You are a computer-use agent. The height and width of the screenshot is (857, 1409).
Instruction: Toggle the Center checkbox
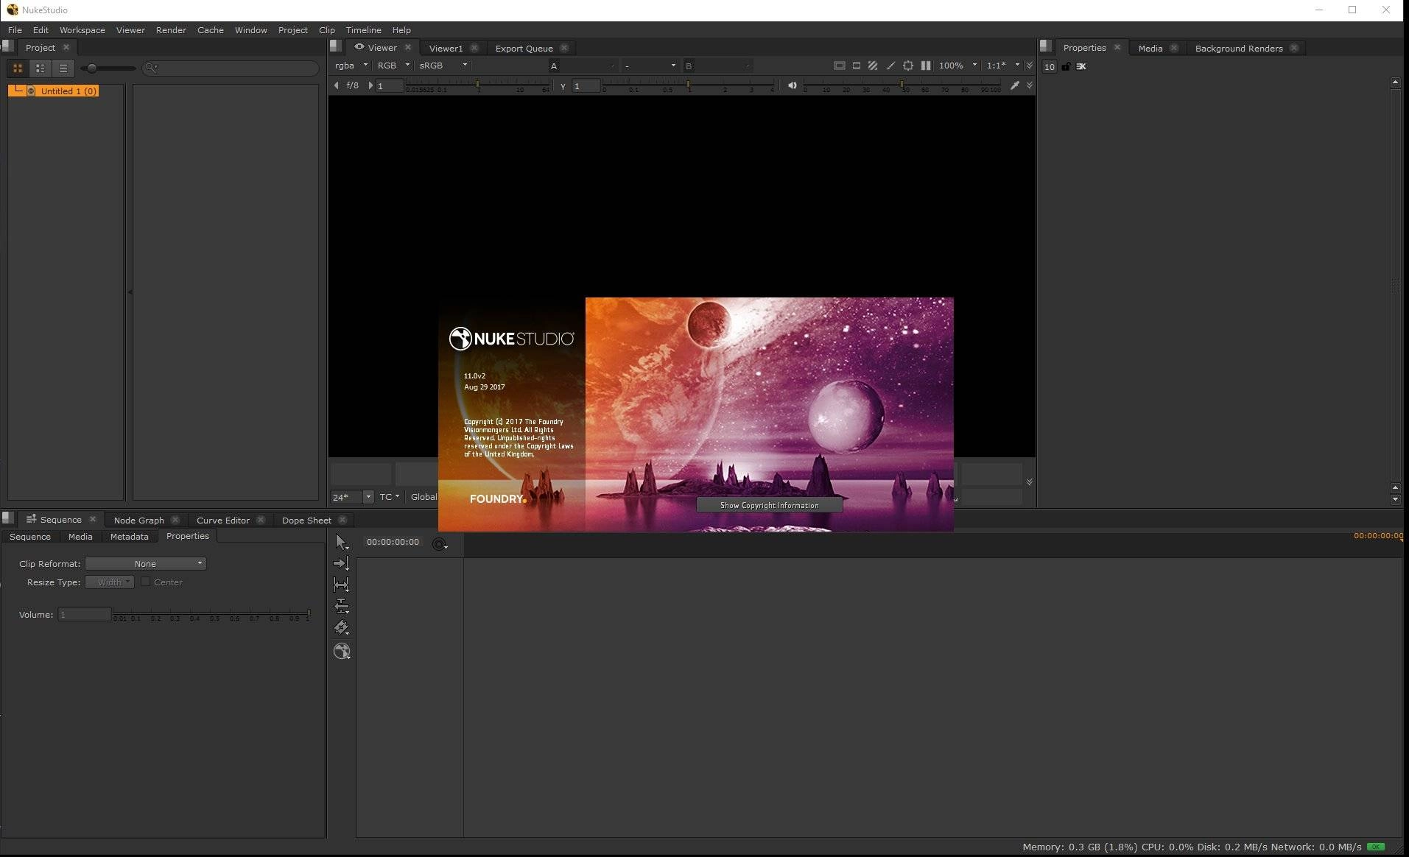(x=145, y=582)
